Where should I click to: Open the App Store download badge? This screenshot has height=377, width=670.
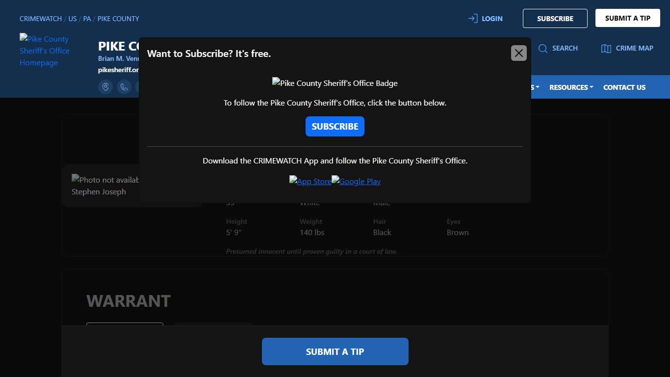point(310,181)
